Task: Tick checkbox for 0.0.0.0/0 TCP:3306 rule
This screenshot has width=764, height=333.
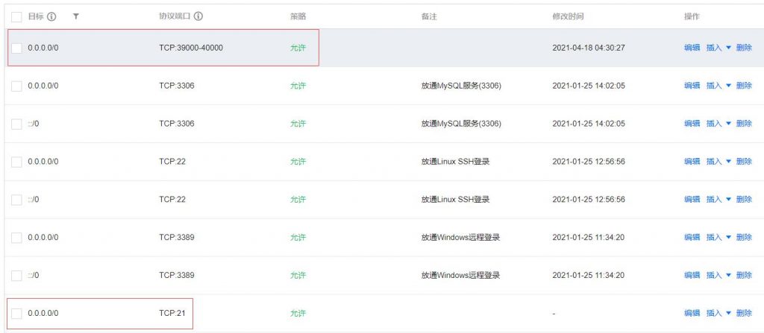Action: pos(16,86)
